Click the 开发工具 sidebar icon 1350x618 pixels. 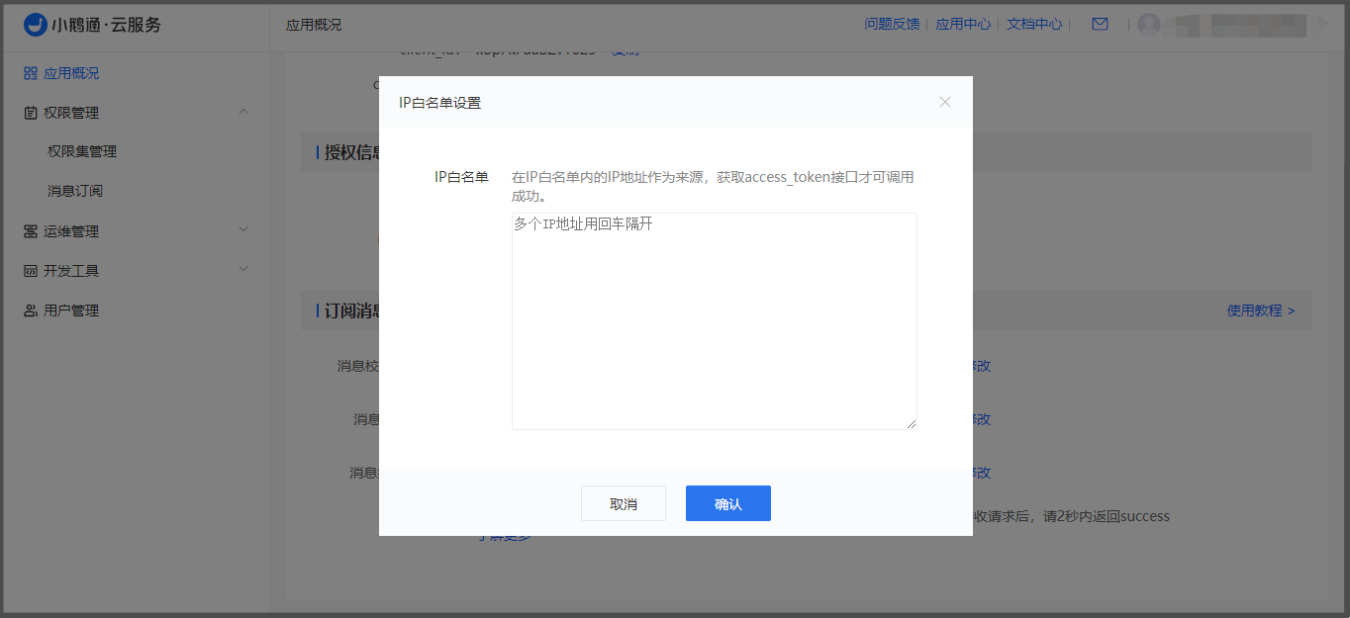tap(31, 271)
